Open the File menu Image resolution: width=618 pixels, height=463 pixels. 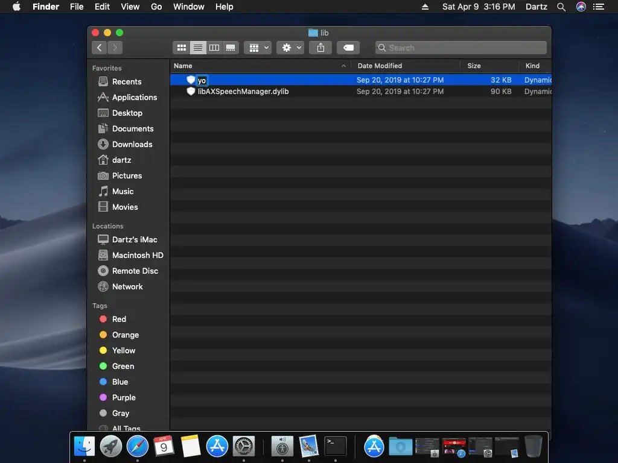[77, 7]
